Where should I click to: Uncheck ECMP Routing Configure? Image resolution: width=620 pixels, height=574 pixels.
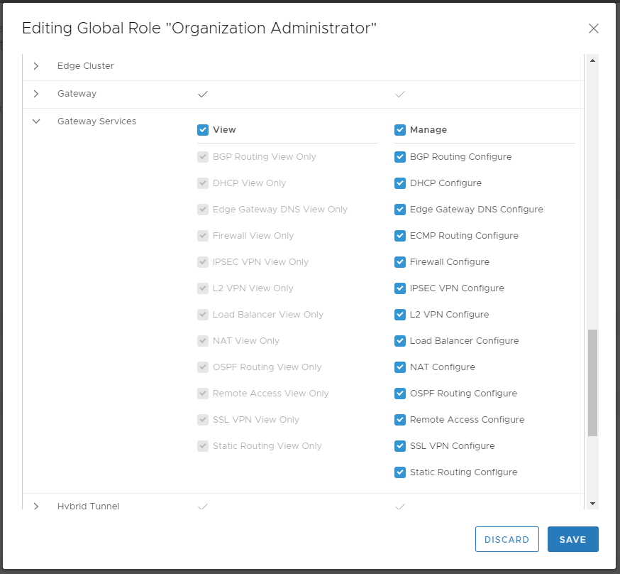(x=400, y=236)
